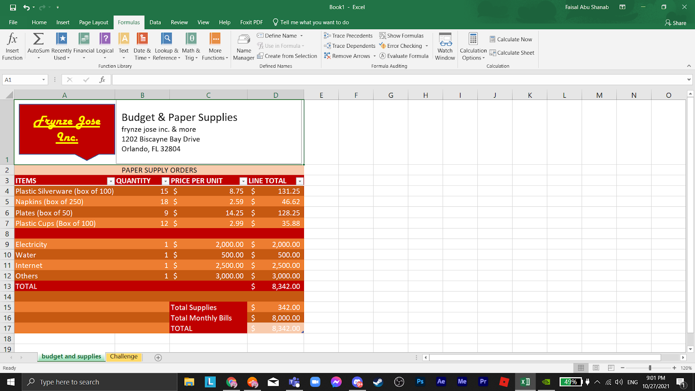The width and height of the screenshot is (695, 391).
Task: Click Tell me what you want to do
Action: [311, 22]
